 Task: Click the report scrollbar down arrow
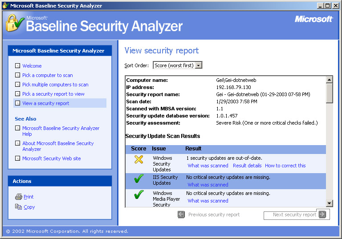(x=329, y=203)
